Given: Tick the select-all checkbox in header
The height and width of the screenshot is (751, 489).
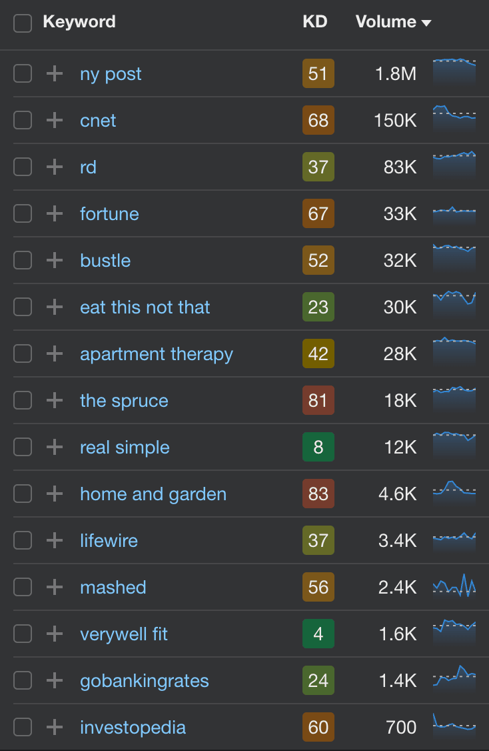Looking at the screenshot, I should (23, 23).
